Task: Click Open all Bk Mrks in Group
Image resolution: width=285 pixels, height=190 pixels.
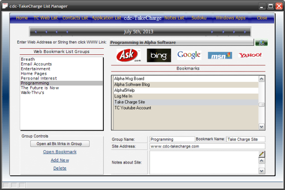Action: pyautogui.click(x=60, y=144)
